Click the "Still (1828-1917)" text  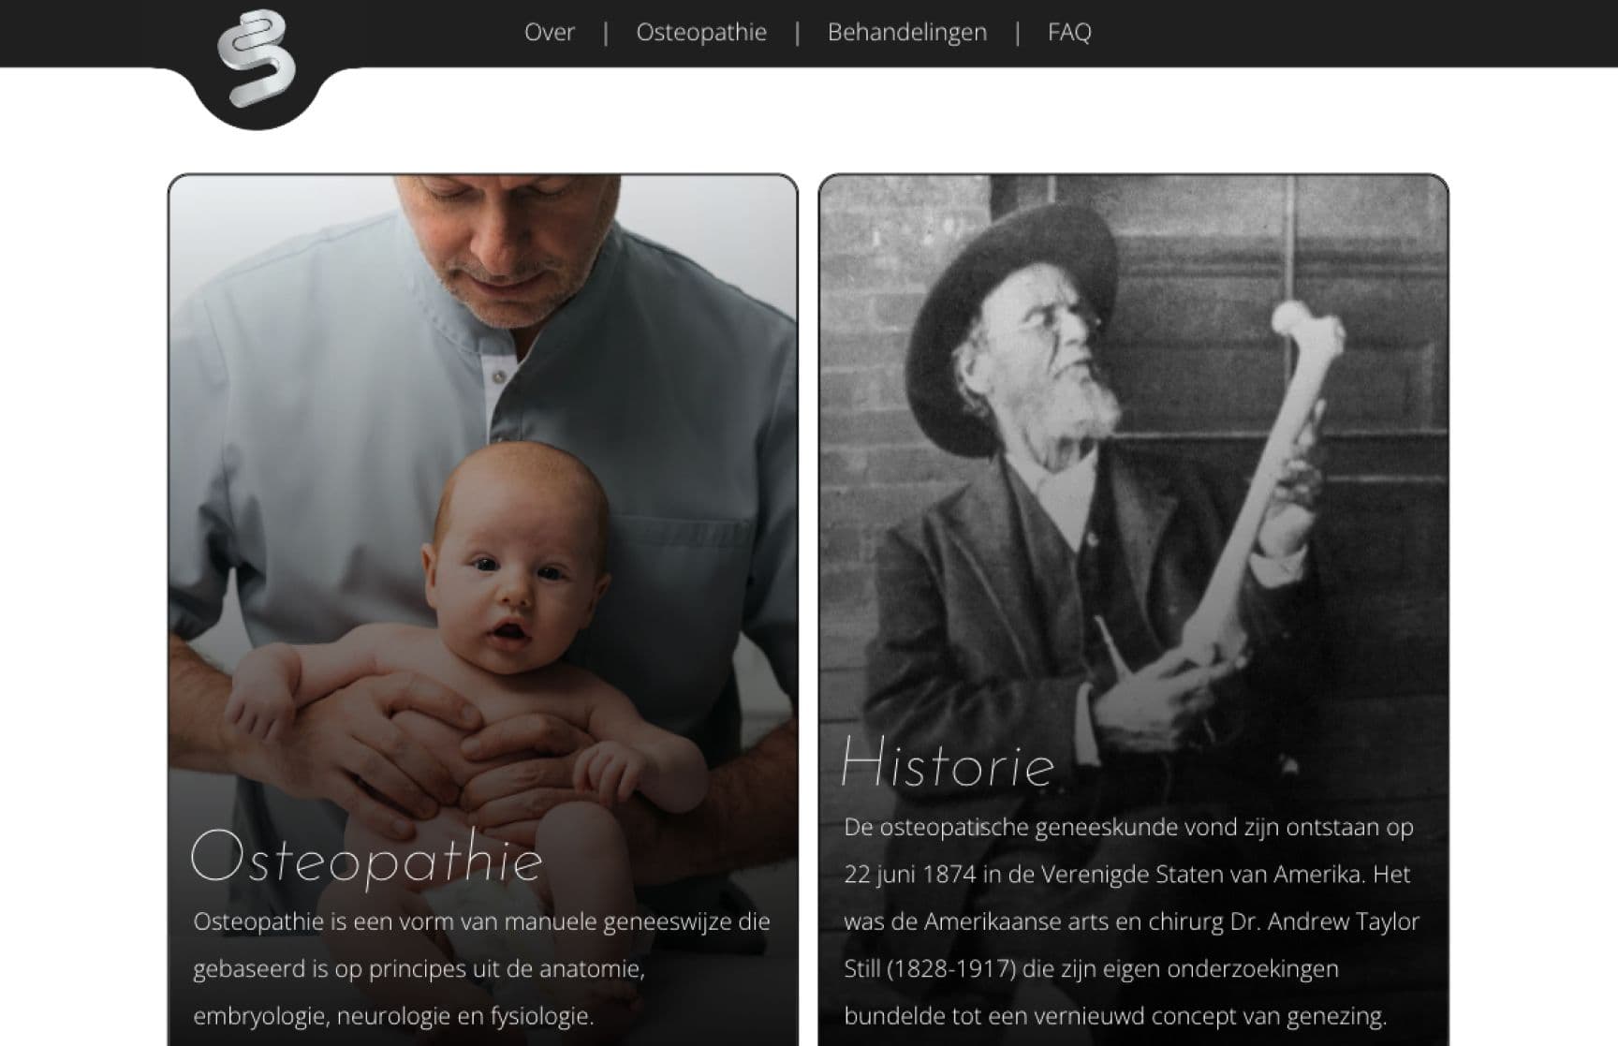(x=929, y=968)
